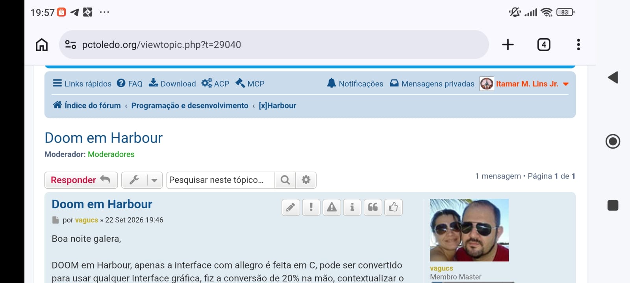
Task: Click the search magnifier button
Action: tap(285, 180)
